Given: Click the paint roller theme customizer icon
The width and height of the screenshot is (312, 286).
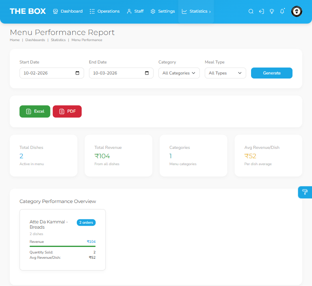Looking at the screenshot, I should pyautogui.click(x=305, y=192).
